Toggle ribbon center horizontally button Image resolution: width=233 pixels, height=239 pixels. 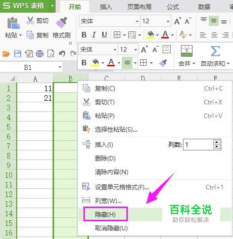point(214,35)
